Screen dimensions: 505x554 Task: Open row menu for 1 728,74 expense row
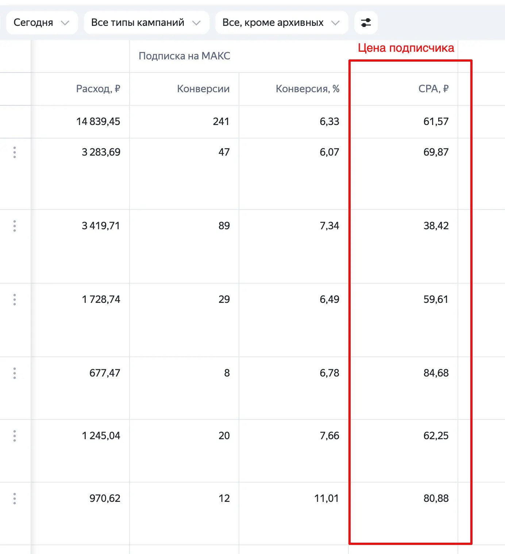pyautogui.click(x=15, y=300)
